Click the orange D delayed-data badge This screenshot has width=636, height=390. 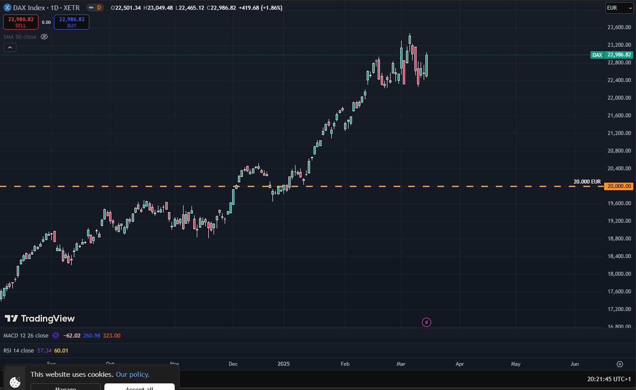99,7
